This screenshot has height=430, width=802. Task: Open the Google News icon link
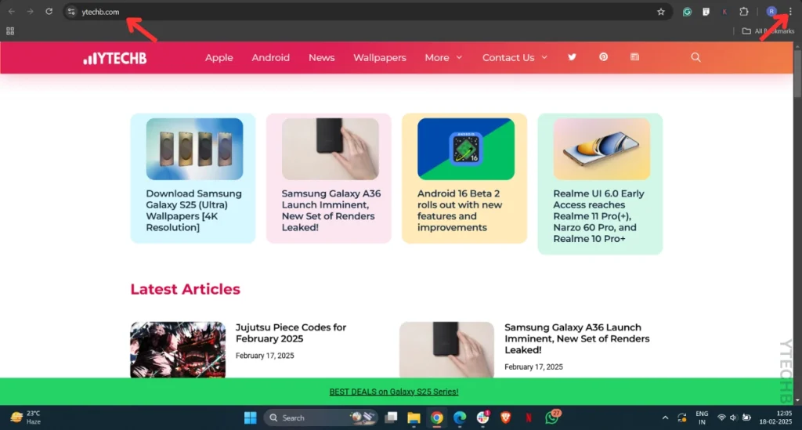point(634,57)
